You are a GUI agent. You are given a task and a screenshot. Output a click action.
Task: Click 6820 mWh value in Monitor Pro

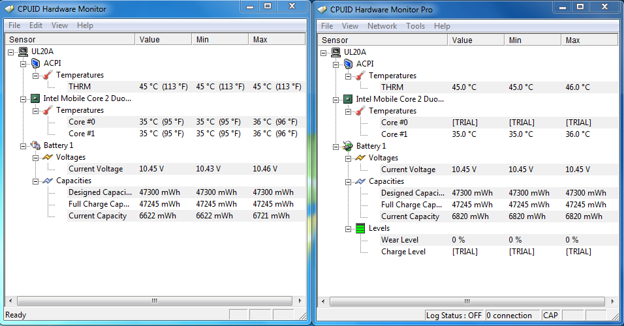point(470,216)
